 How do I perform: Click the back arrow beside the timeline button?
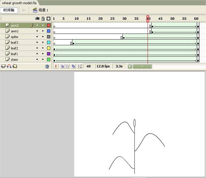24,10
